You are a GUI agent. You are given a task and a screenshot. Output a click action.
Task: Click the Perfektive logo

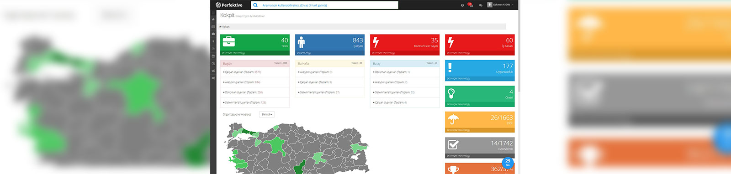click(229, 5)
